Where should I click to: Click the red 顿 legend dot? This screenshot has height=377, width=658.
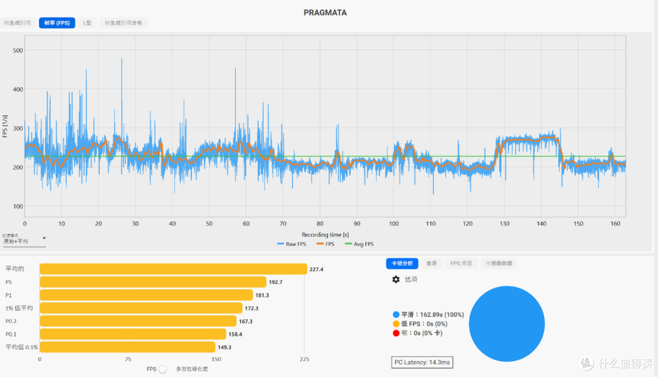pos(396,333)
